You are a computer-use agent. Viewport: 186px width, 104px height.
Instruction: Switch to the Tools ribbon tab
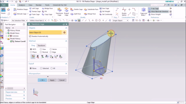[x=47, y=5]
